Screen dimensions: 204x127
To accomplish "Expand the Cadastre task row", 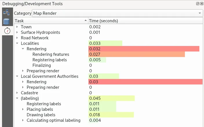I will pyautogui.click(x=17, y=93).
